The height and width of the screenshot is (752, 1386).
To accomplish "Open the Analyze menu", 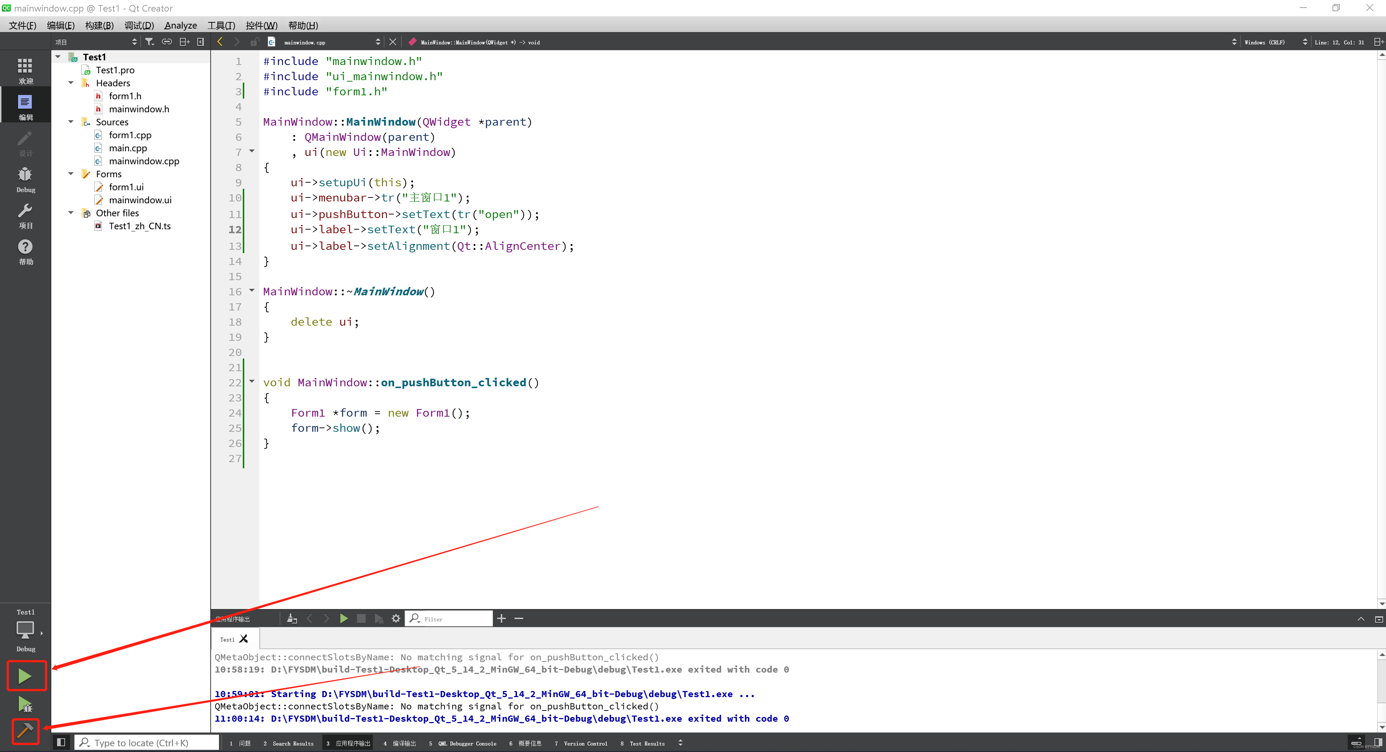I will (x=180, y=25).
